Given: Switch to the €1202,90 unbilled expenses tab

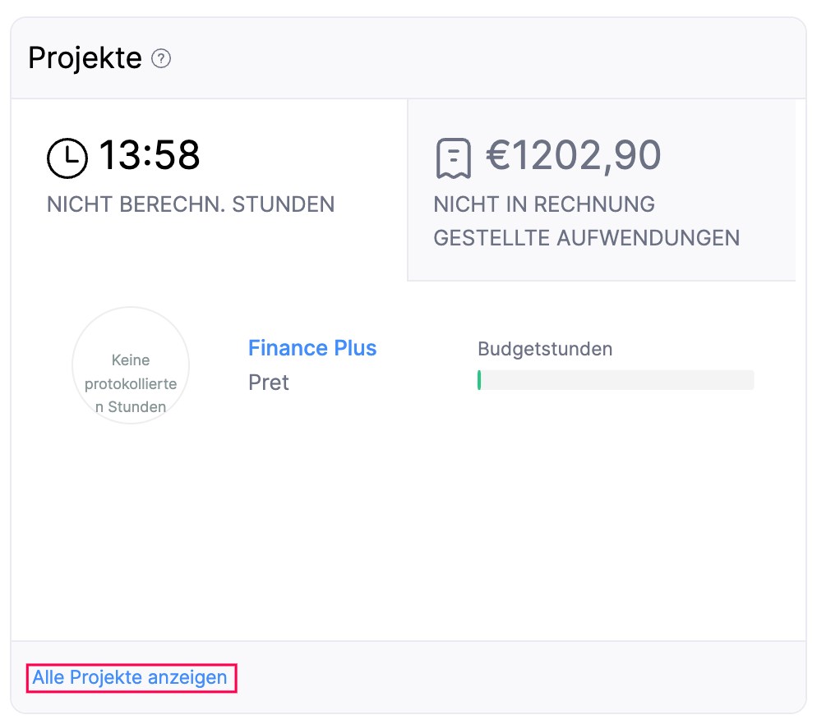Looking at the screenshot, I should (x=601, y=190).
